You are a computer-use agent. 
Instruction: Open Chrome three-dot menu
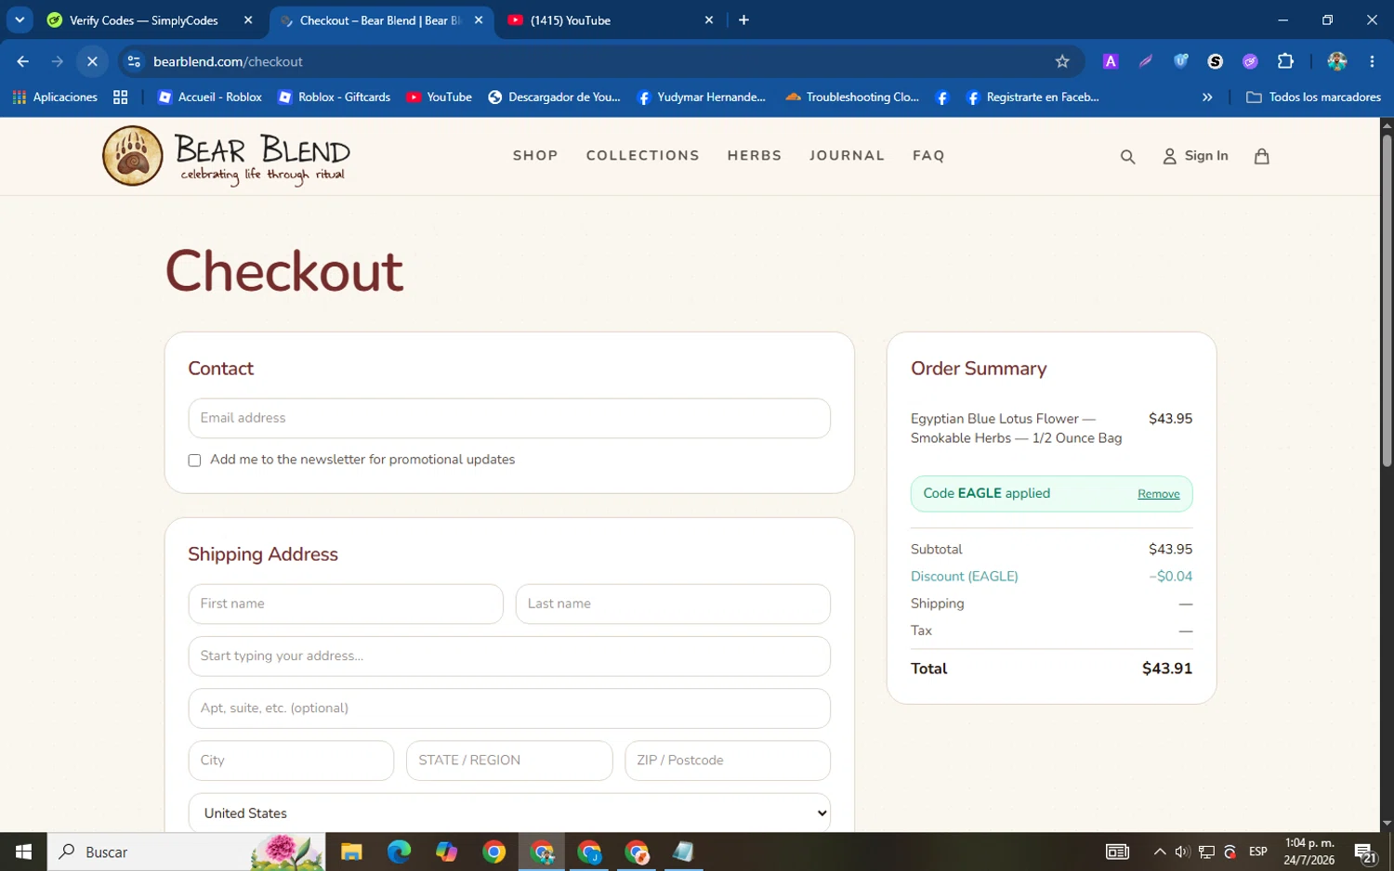(1372, 61)
